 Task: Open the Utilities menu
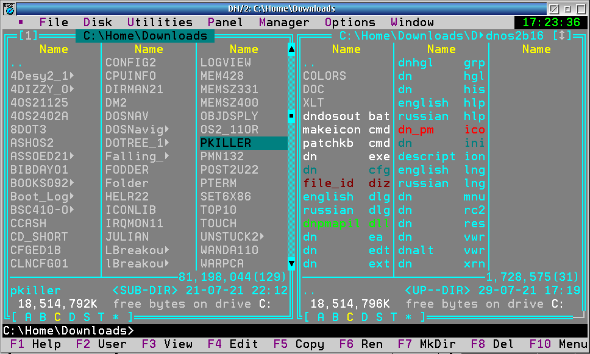[x=160, y=23]
